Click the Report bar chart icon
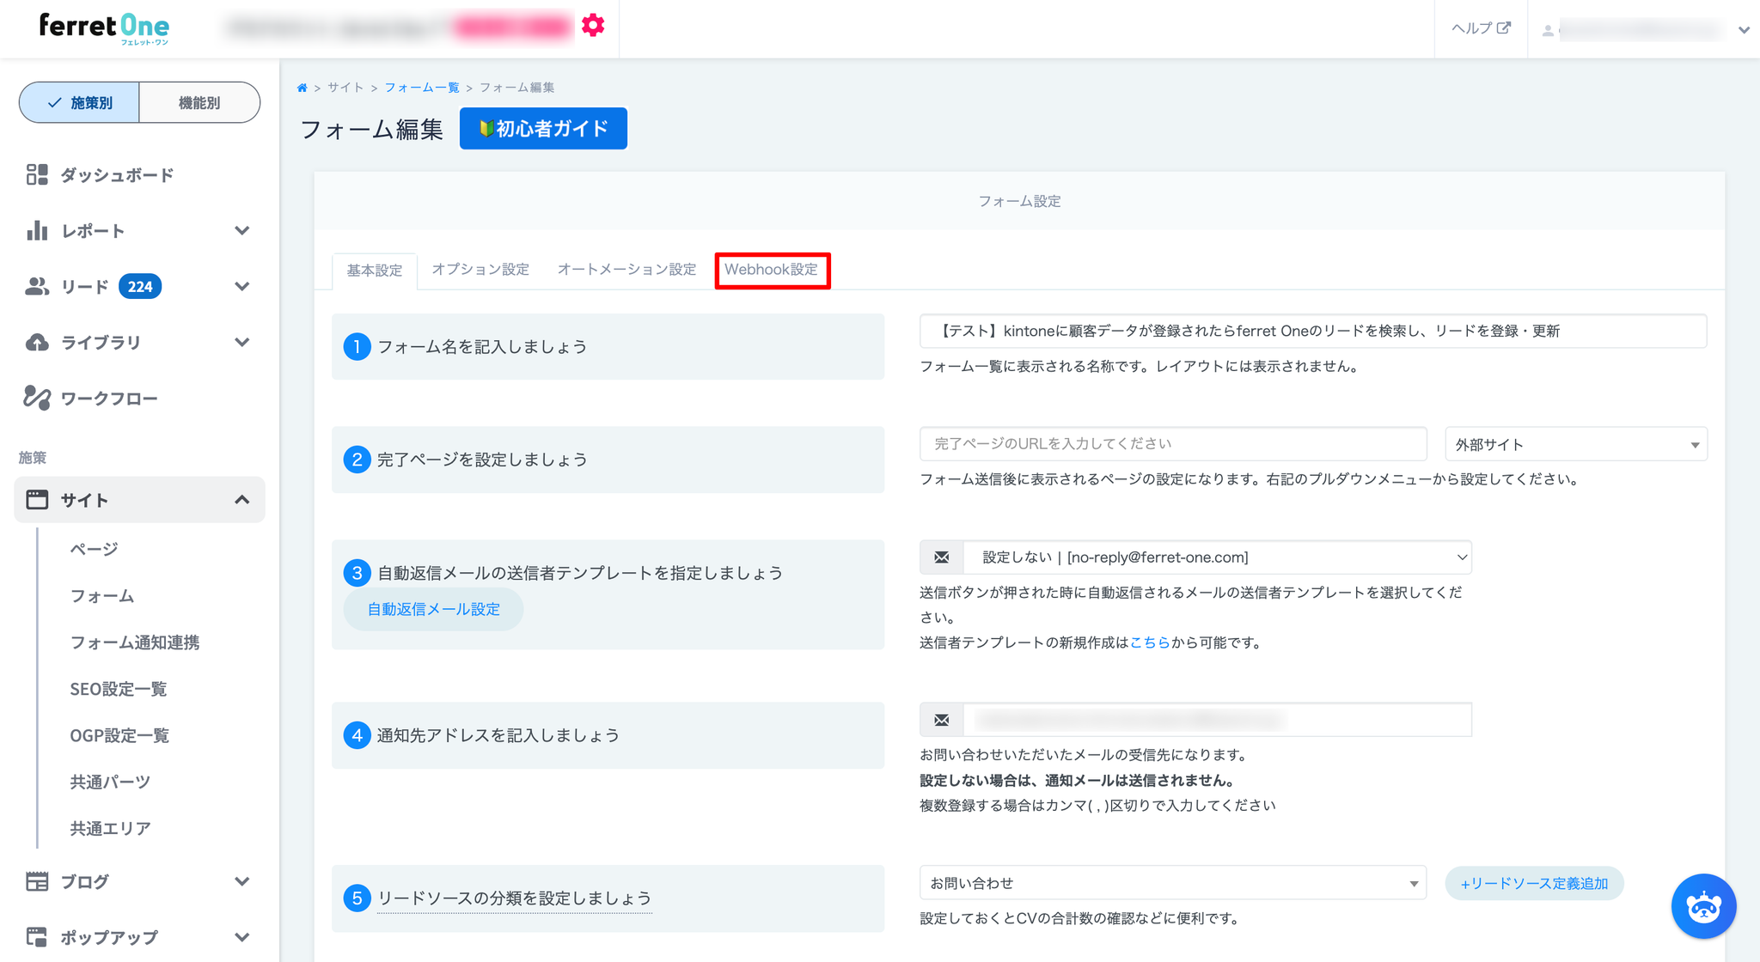 click(37, 230)
